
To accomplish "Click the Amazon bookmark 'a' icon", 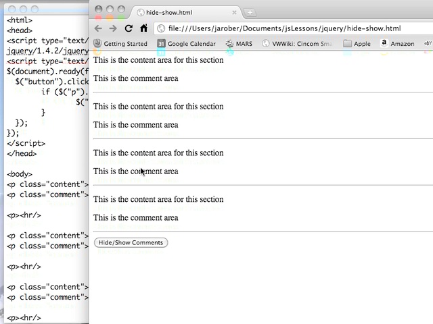I will (384, 43).
